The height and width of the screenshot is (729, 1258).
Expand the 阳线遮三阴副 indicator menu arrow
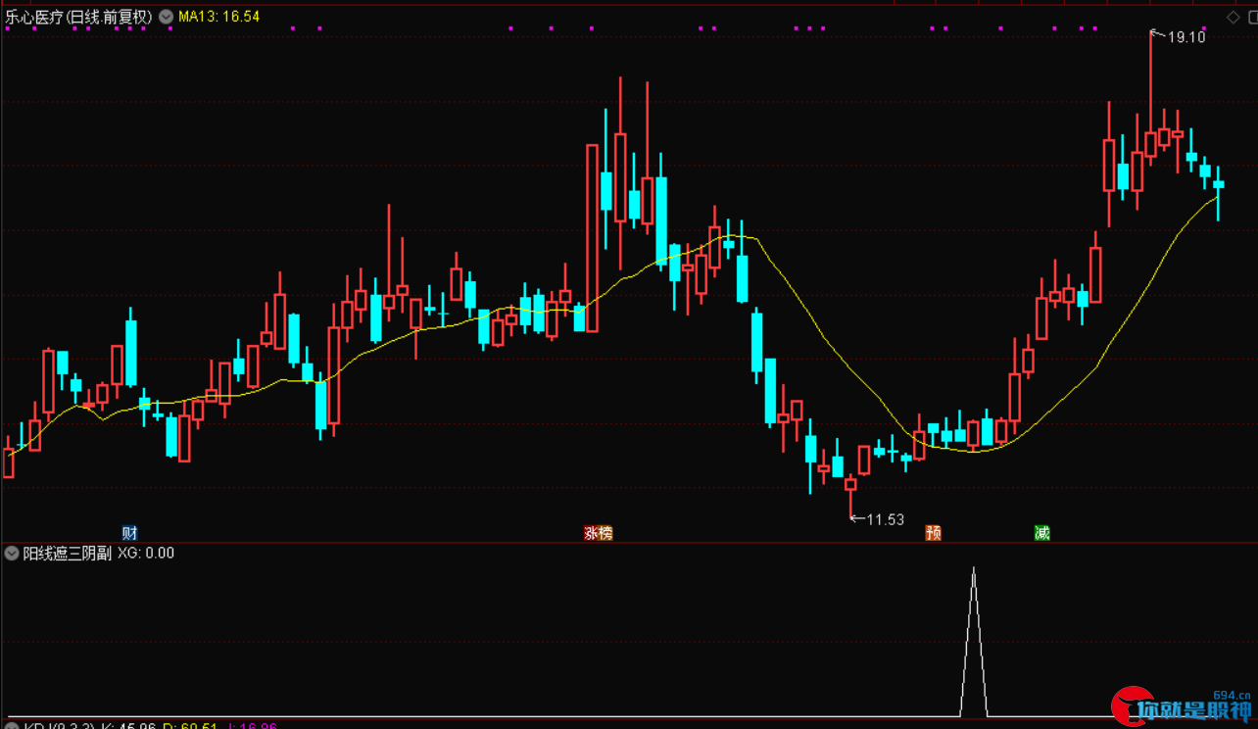click(x=12, y=553)
